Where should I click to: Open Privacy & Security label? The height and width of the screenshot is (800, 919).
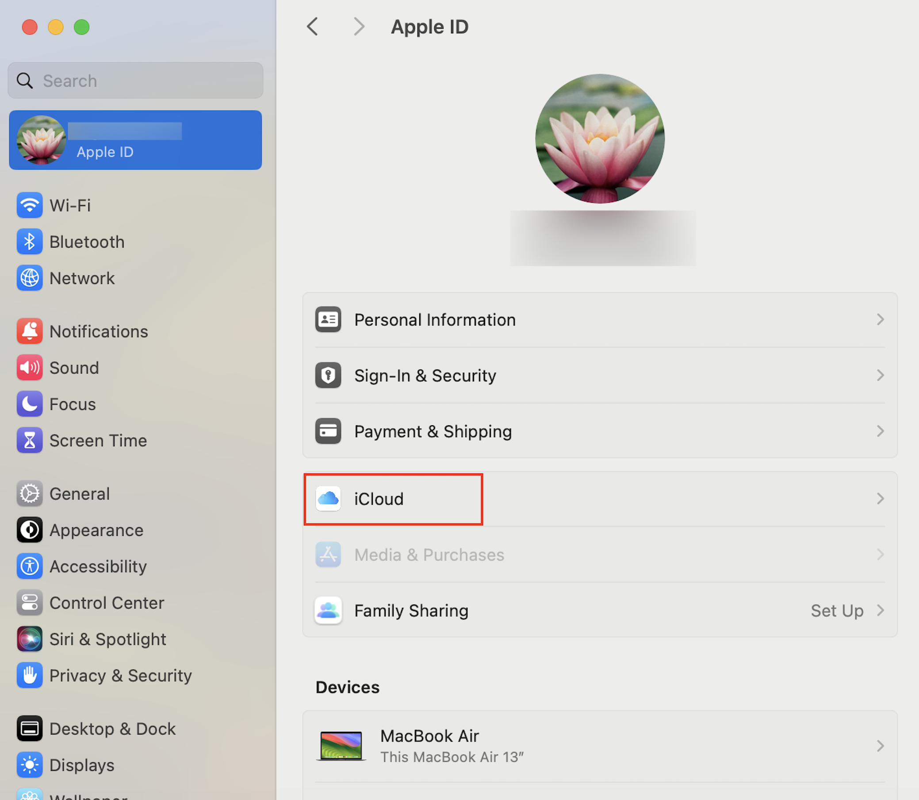point(120,676)
